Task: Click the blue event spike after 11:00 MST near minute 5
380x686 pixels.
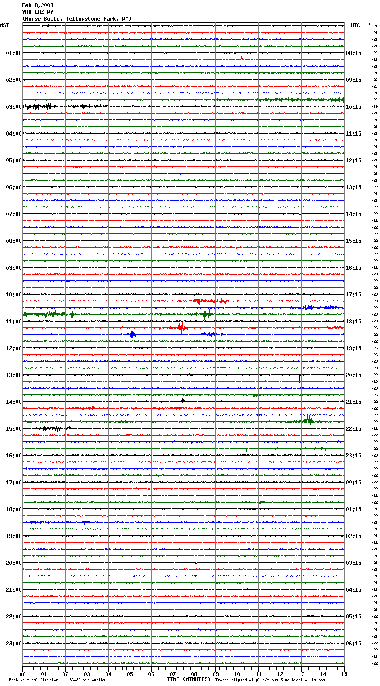Action: click(133, 335)
